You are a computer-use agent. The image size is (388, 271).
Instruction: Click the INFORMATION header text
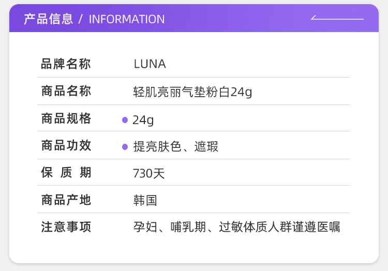click(x=127, y=19)
